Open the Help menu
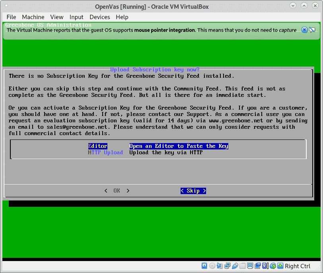Viewport: 323px width, 273px height. pyautogui.click(x=122, y=17)
